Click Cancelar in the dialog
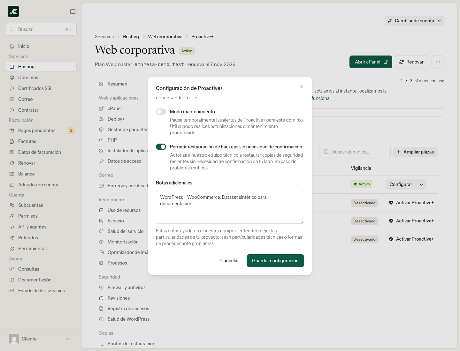The image size is (460, 351). tap(230, 261)
